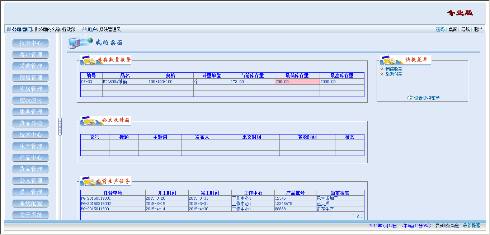
Task: Click the current production tasks section icon
Action: pyautogui.click(x=88, y=181)
